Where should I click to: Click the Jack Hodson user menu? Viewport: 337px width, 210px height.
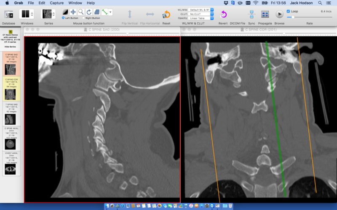coord(301,3)
